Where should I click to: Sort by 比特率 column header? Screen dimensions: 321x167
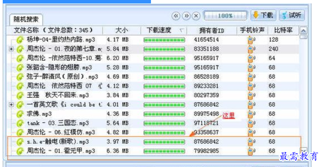[283, 30]
